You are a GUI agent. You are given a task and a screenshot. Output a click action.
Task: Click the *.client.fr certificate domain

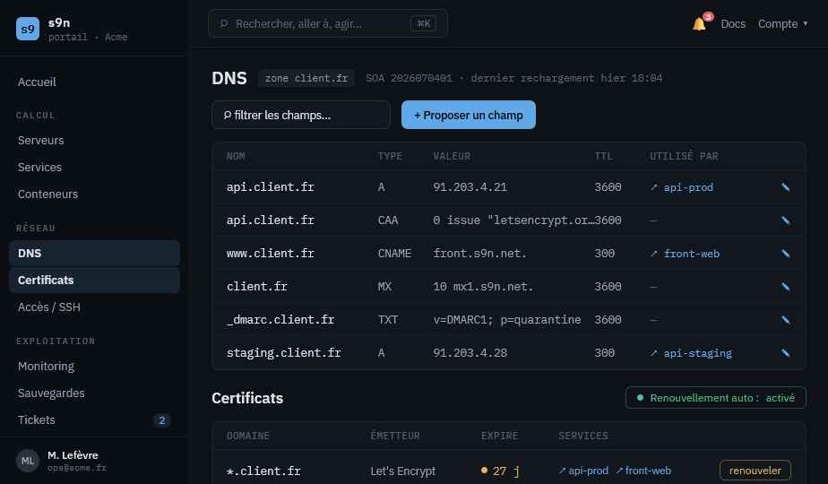pos(263,471)
